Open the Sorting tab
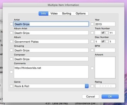The height and width of the screenshot is (105, 127). click(x=67, y=14)
